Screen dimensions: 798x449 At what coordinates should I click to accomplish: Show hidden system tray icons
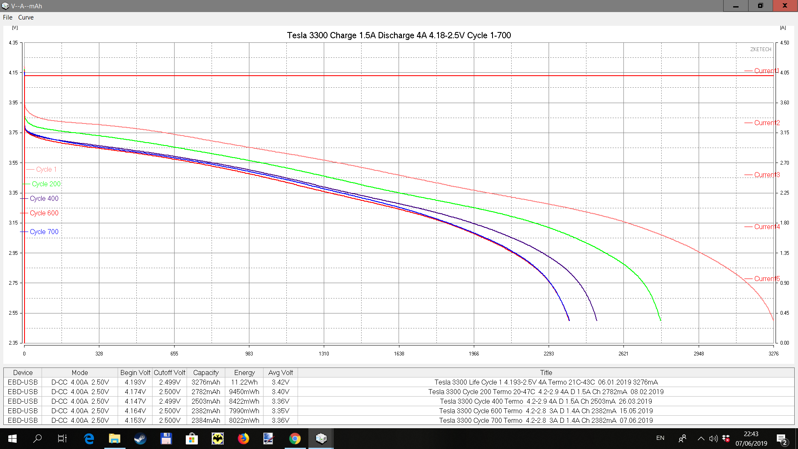pos(701,438)
